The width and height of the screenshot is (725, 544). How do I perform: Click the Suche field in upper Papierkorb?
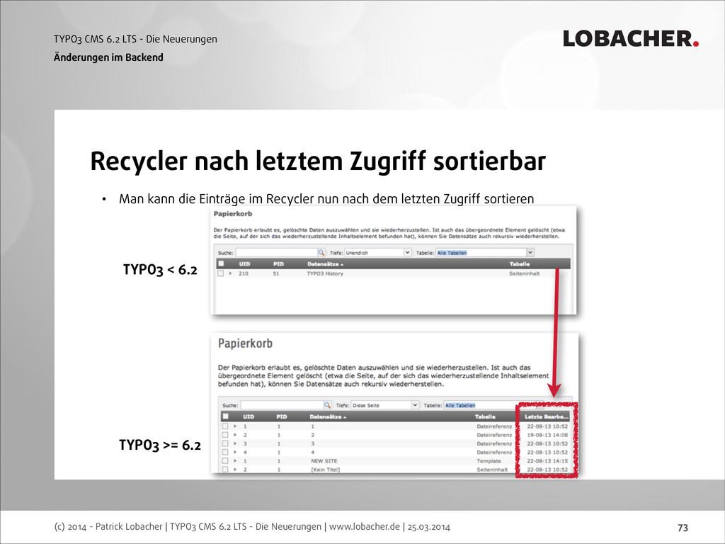pyautogui.click(x=277, y=253)
